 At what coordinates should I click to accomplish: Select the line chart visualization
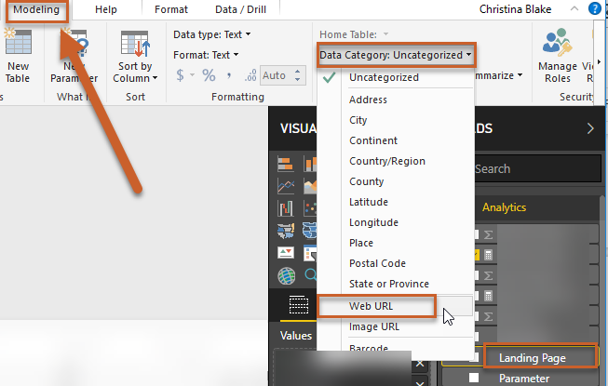point(287,186)
